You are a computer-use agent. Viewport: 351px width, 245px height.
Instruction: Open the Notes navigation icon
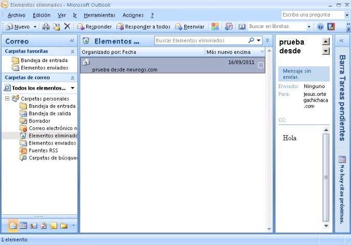click(53, 226)
